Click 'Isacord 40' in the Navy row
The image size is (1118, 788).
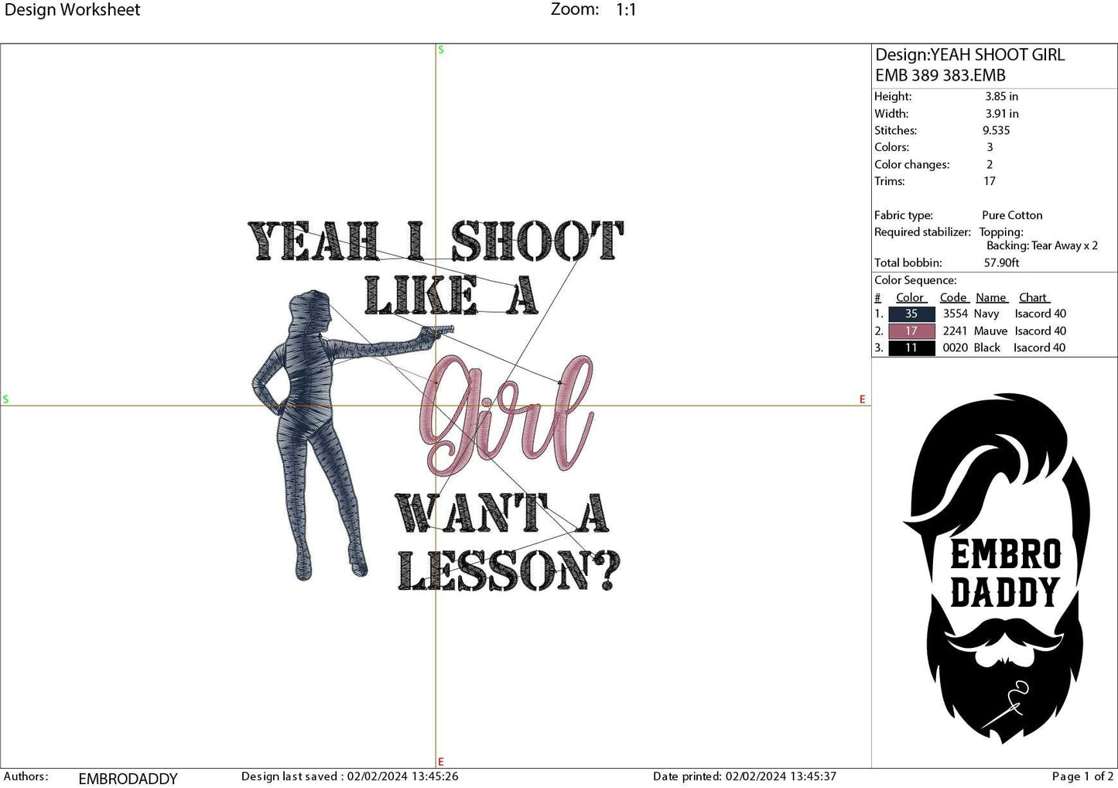coord(1040,313)
